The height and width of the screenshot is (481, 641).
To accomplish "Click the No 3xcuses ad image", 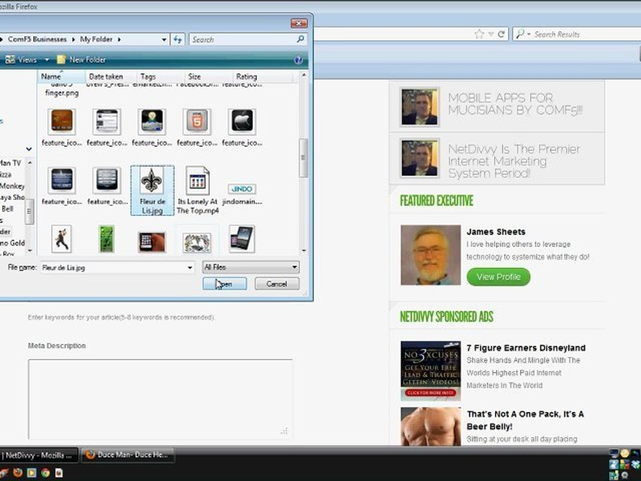I will coord(431,371).
